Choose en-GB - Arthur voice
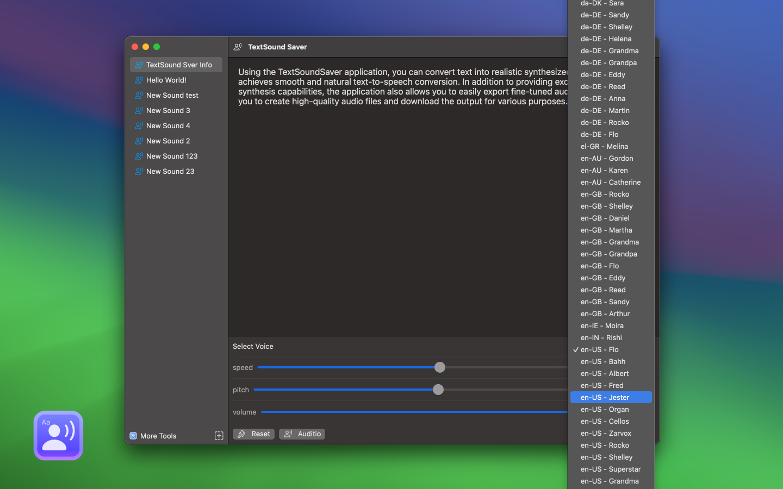This screenshot has height=489, width=783. 611,314
